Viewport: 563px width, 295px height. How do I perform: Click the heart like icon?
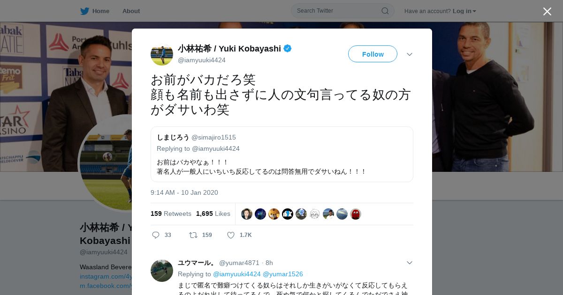(231, 235)
